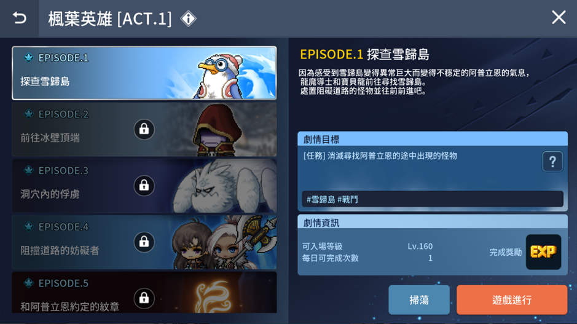Screen dimensions: 577x324
Task: Click the penguin thumbnail on EPISODE.1
Action: pyautogui.click(x=221, y=76)
